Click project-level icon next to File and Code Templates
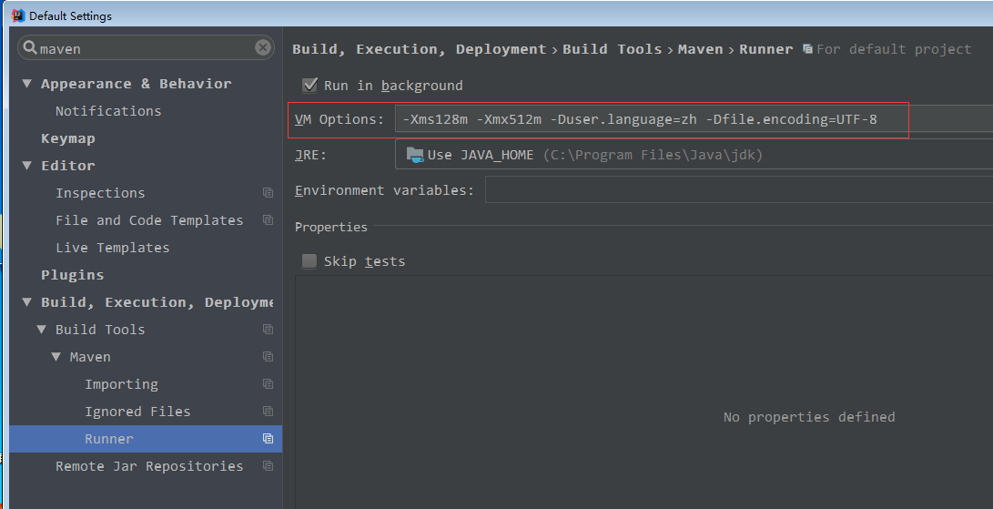Image resolution: width=993 pixels, height=509 pixels. 268,220
